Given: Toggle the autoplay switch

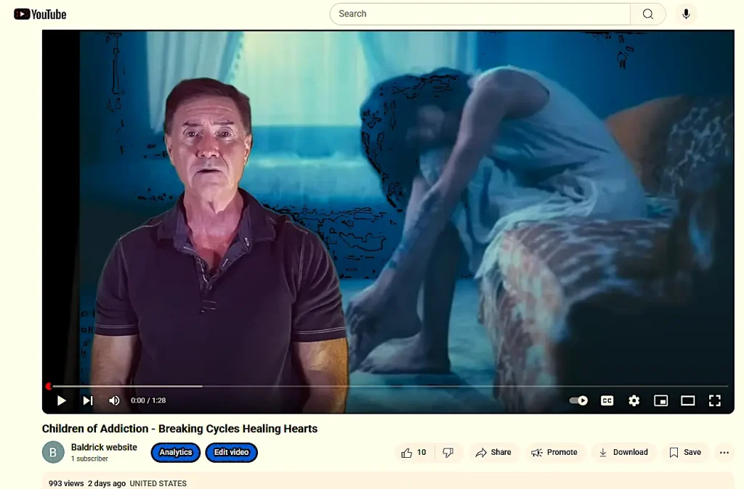Looking at the screenshot, I should click(x=578, y=401).
